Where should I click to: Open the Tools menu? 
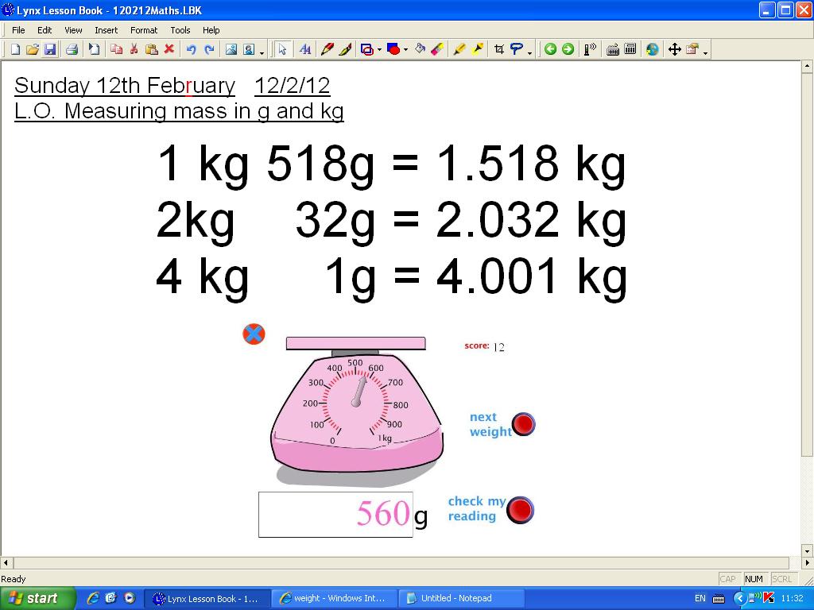(x=180, y=30)
